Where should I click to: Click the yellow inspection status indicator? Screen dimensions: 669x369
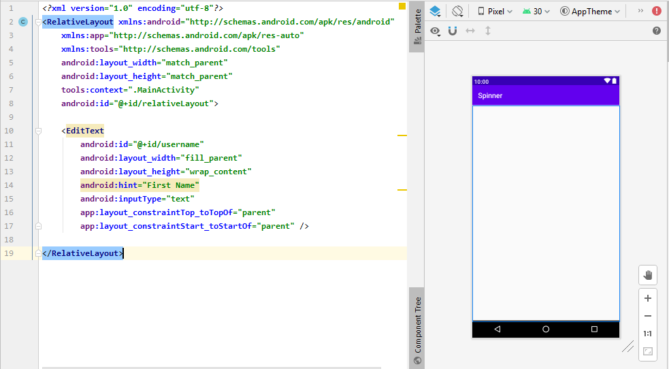402,6
